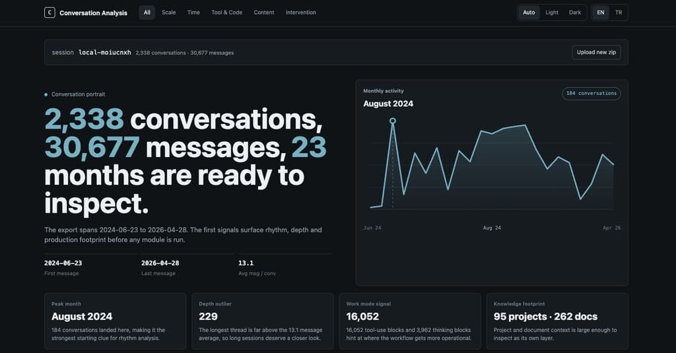Open the Peak month August 2024 card
676x353 pixels.
click(115, 321)
